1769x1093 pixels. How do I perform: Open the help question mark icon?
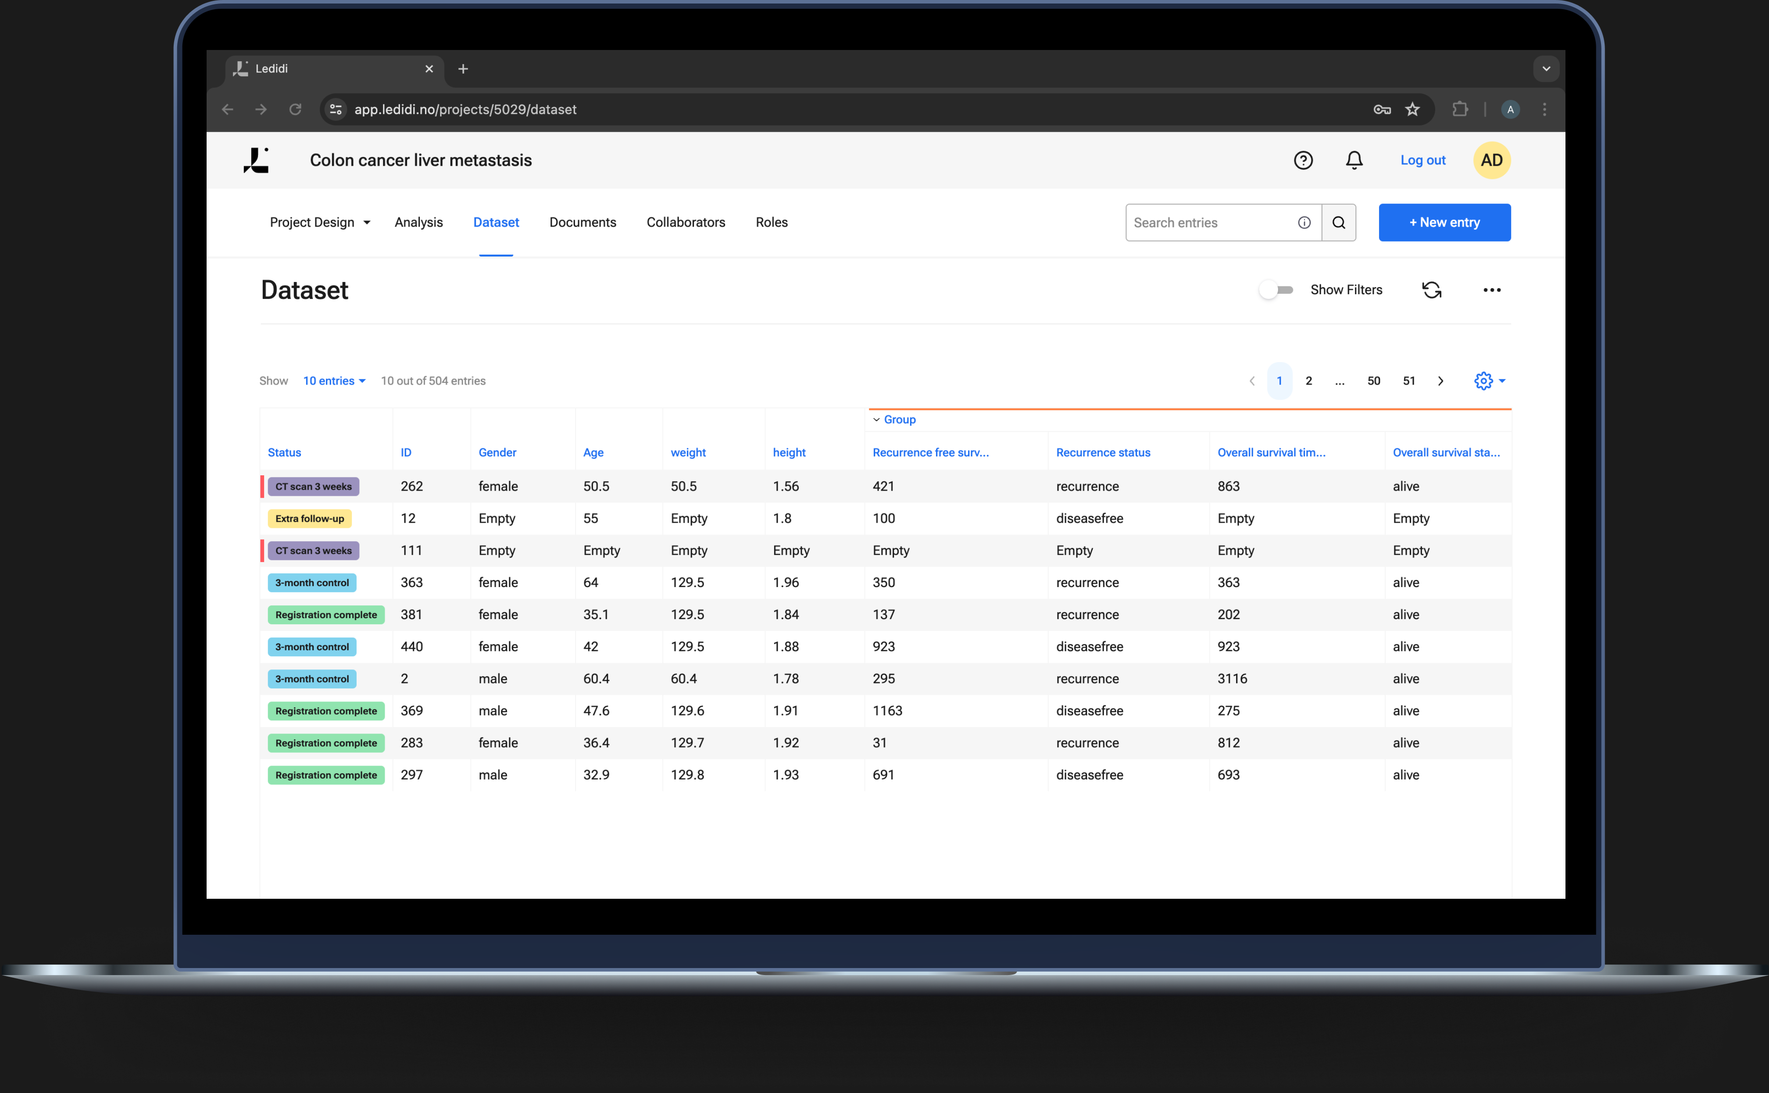click(1303, 160)
